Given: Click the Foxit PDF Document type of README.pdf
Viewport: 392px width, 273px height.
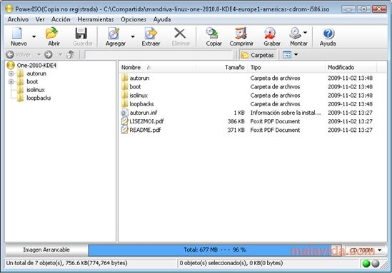Looking at the screenshot, I should coord(275,130).
